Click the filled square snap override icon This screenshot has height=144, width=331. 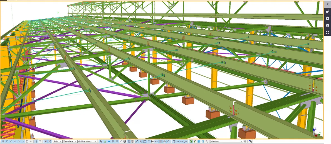[46, 141]
